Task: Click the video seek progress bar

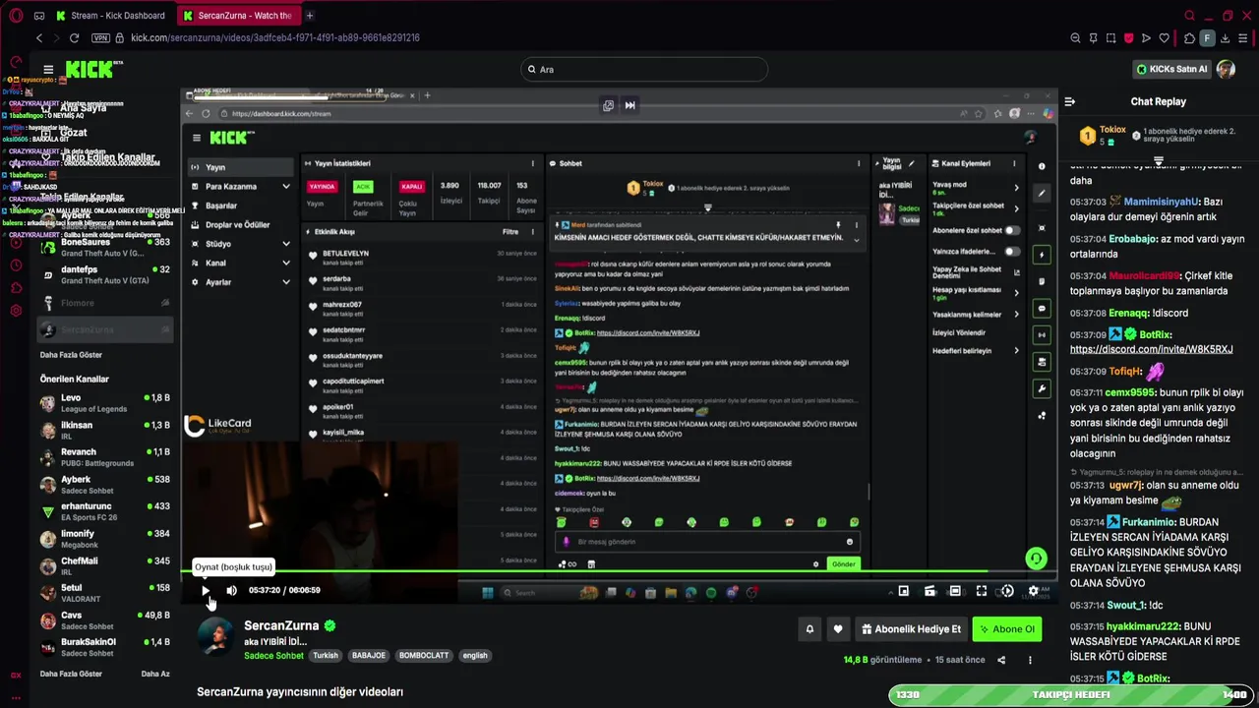Action: (622, 570)
